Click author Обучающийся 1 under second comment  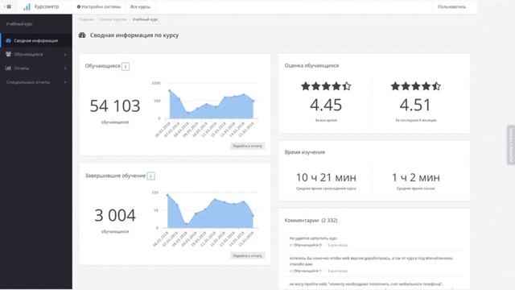(307, 271)
